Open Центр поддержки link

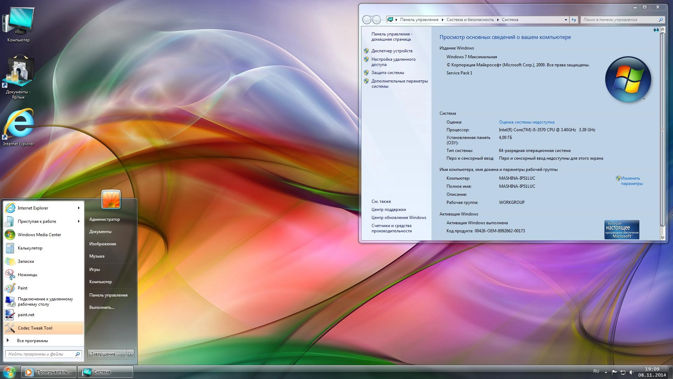388,210
